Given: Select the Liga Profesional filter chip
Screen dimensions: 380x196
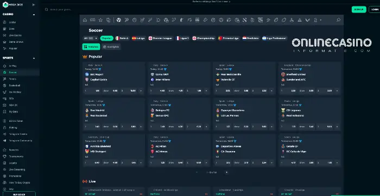Looking at the screenshot, I should (274, 38).
